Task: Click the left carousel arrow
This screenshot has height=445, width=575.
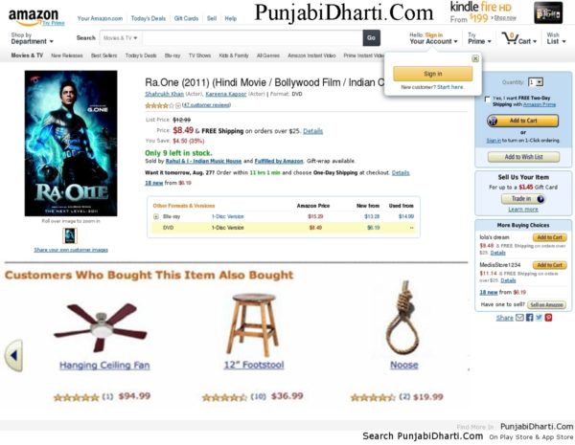Action: pyautogui.click(x=14, y=356)
